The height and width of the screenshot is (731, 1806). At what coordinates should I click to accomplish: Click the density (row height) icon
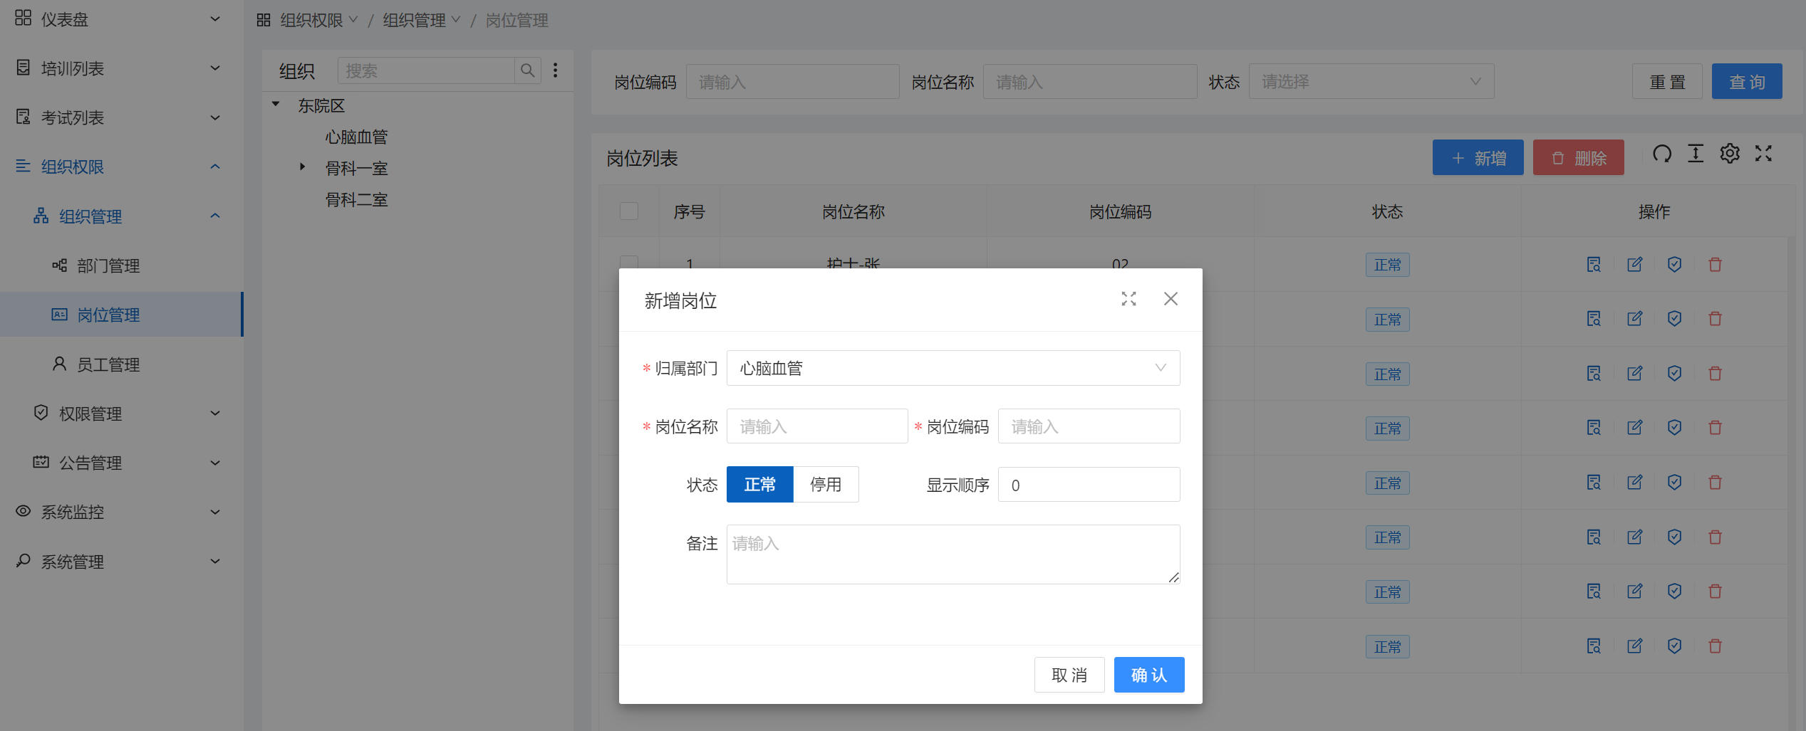tap(1696, 154)
